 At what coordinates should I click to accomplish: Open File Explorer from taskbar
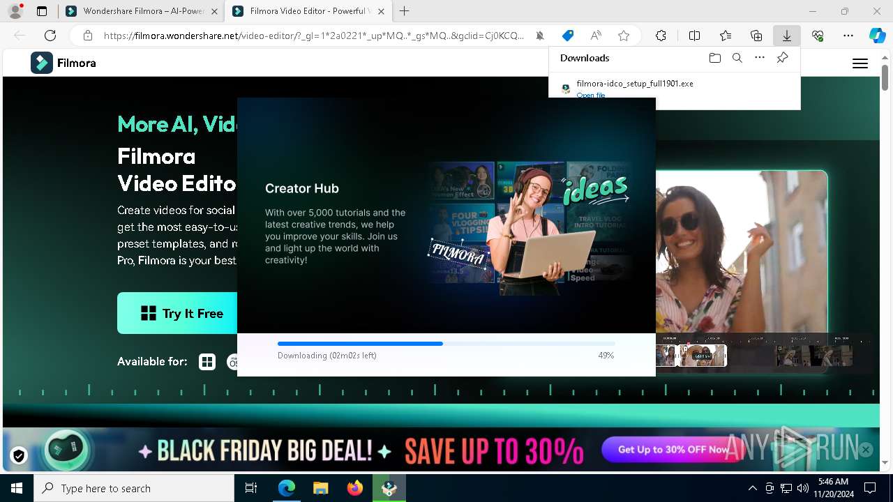[320, 488]
